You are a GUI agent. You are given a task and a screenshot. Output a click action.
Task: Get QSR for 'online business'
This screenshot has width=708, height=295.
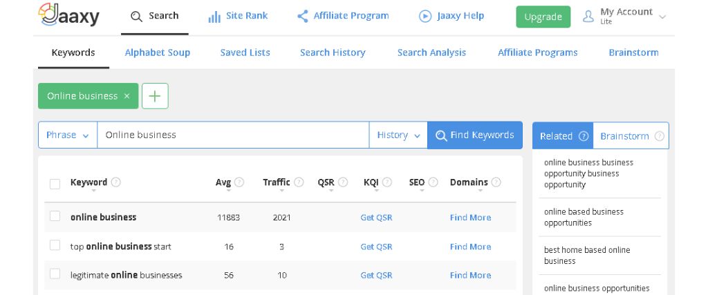376,218
